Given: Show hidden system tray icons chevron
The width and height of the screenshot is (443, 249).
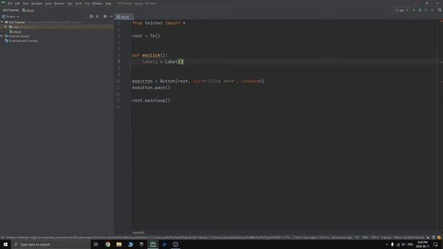Looking at the screenshot, I should point(387,244).
